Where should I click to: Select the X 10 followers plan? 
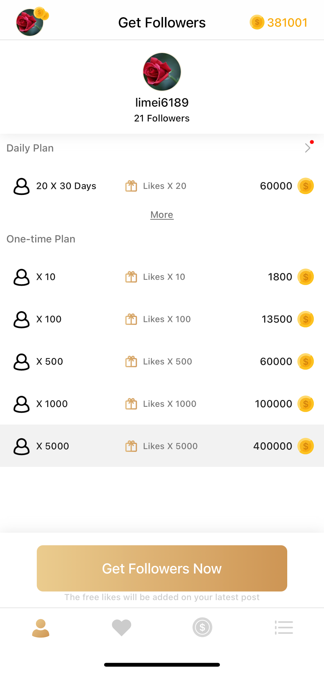tap(162, 277)
